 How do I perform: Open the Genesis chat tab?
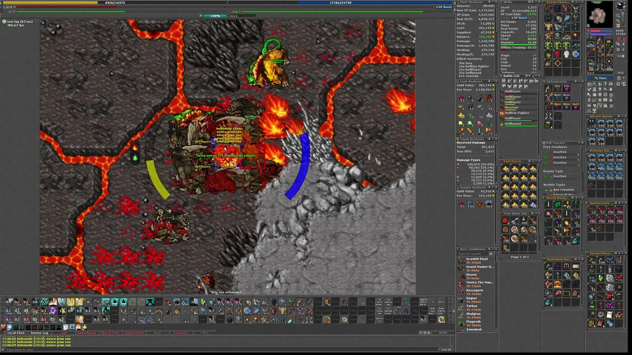pyautogui.click(x=181, y=333)
